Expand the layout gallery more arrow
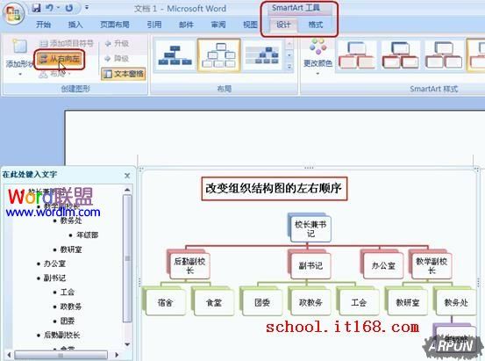Image resolution: width=485 pixels, height=361 pixels. click(x=289, y=67)
